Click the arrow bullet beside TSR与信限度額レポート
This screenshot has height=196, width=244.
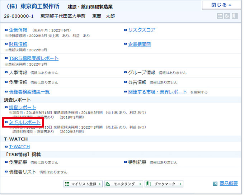tap(6, 58)
